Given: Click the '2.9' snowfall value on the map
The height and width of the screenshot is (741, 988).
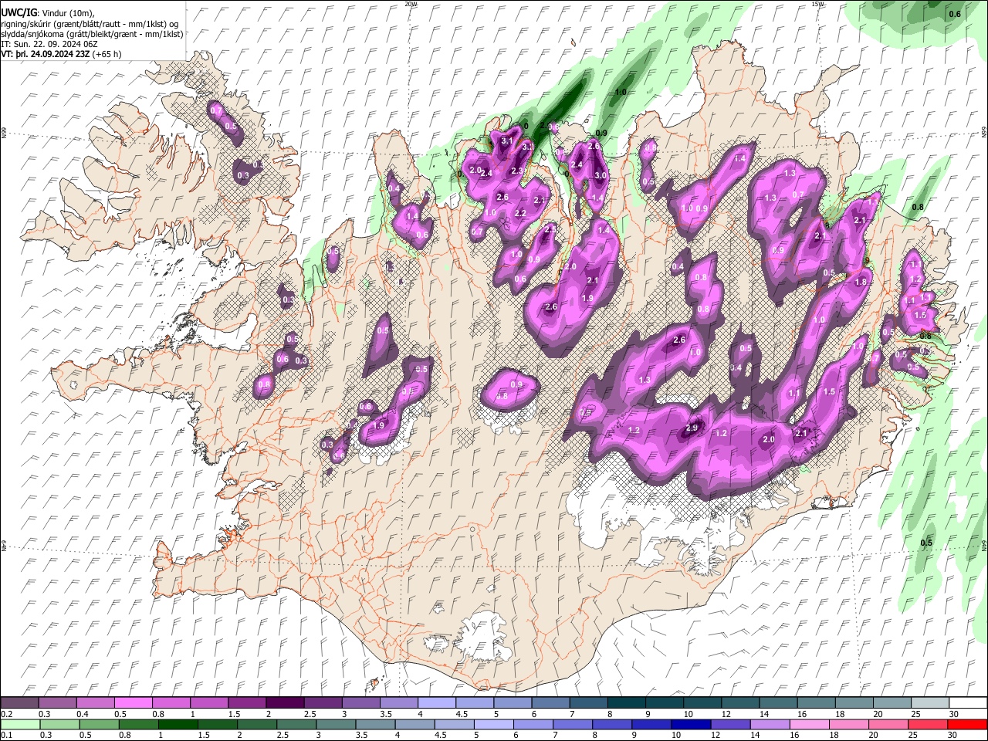Looking at the screenshot, I should [692, 428].
